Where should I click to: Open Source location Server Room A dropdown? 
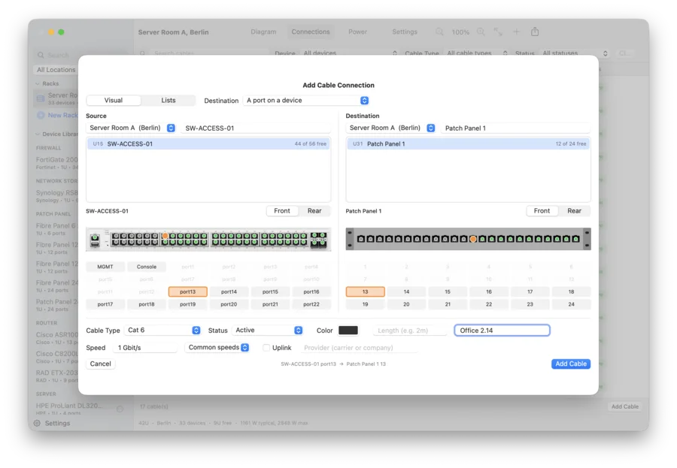[x=131, y=128]
